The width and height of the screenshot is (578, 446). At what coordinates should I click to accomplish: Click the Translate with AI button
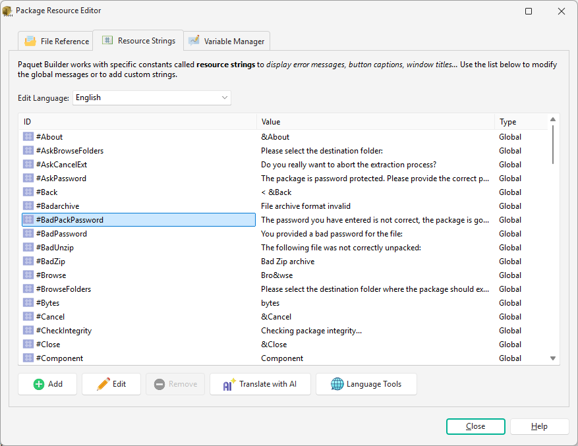point(260,384)
